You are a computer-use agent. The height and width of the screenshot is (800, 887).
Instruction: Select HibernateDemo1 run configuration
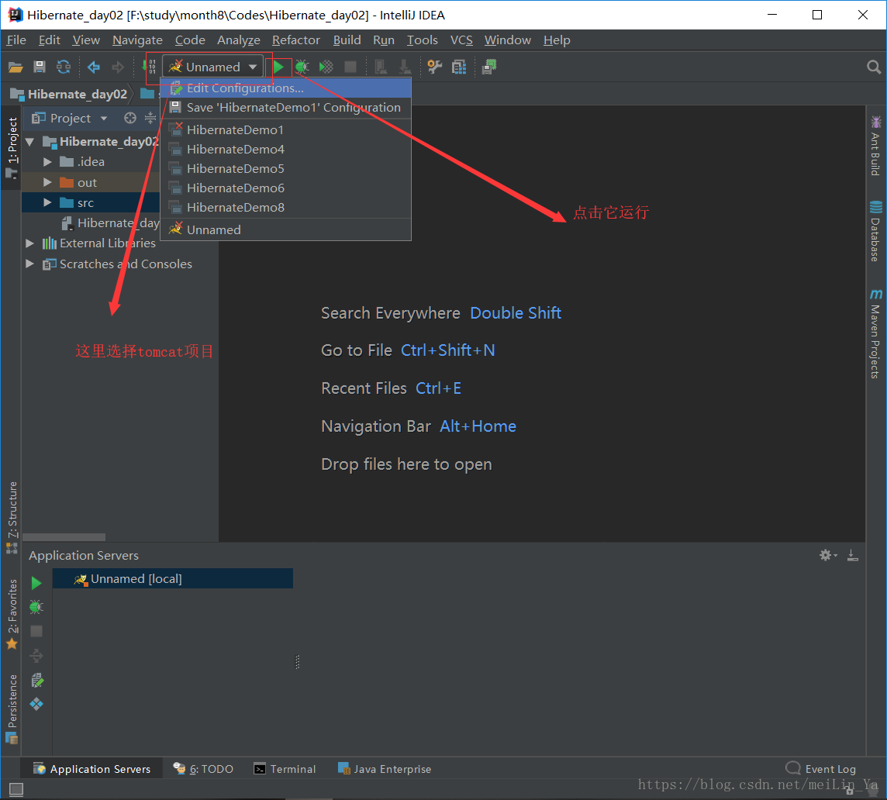(x=285, y=130)
